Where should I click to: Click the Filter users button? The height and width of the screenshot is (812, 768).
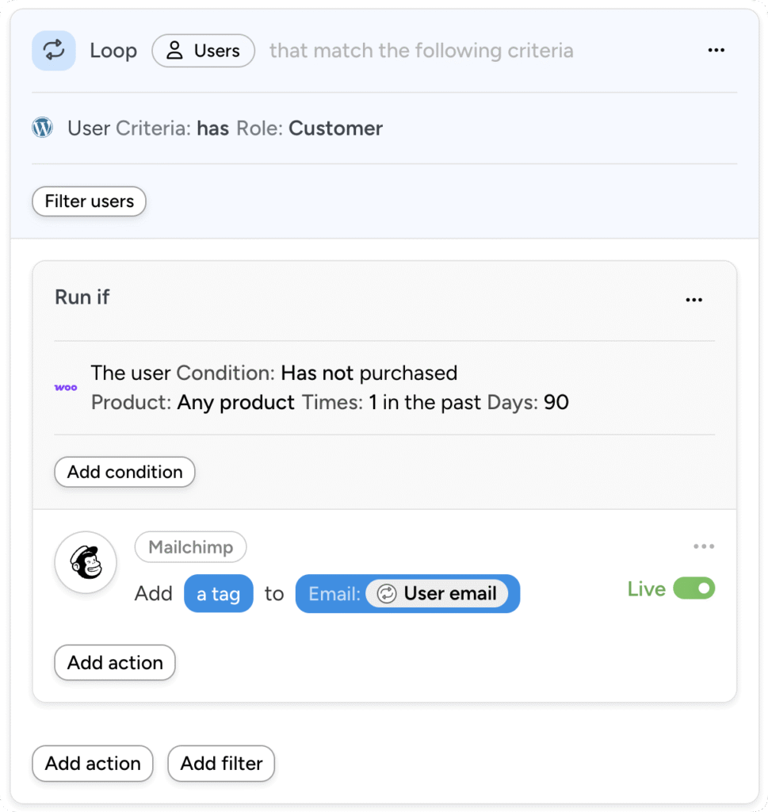[88, 201]
